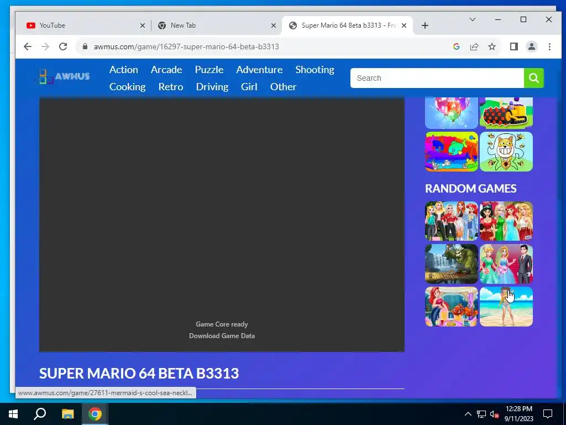Select the Super Mario 64 Beta b3313 tab
The height and width of the screenshot is (425, 566).
click(347, 25)
